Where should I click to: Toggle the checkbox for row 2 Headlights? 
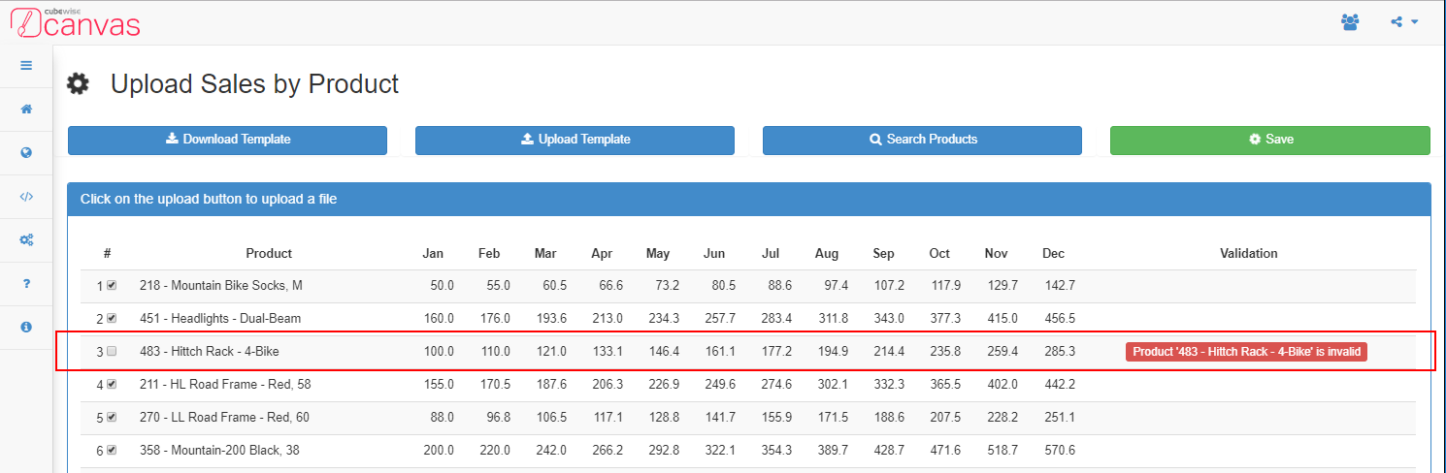(x=112, y=318)
